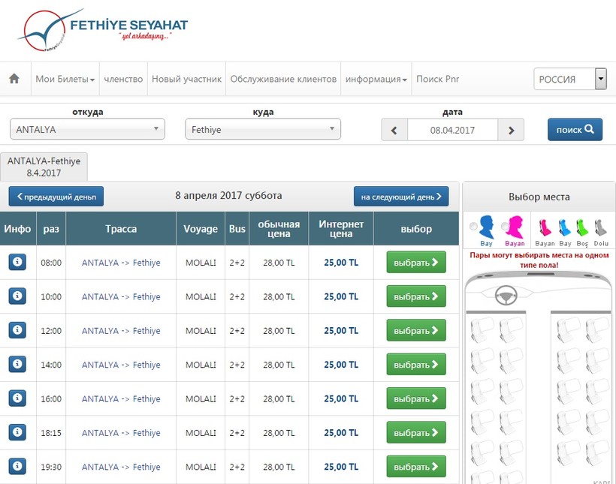Click the Fethiye Seyahat logo
616x484 pixels.
click(x=103, y=30)
